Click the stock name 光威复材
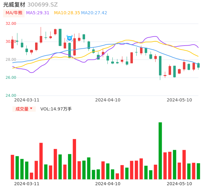 pyautogui.click(x=14, y=5)
